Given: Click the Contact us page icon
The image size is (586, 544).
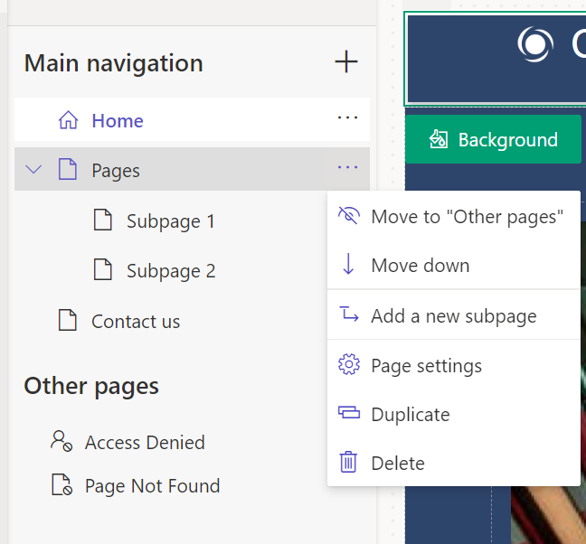Looking at the screenshot, I should (x=68, y=320).
